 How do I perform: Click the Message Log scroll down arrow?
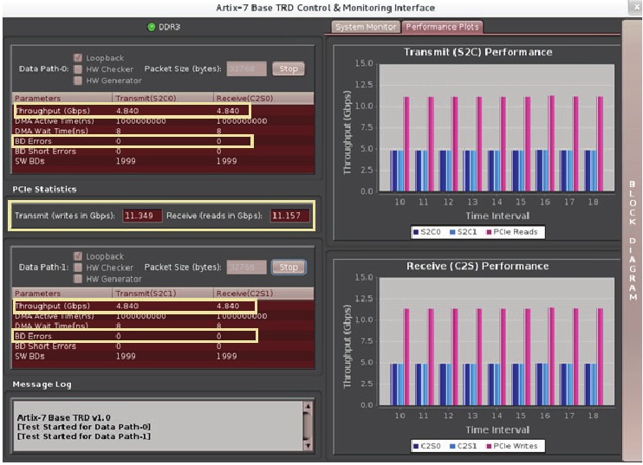click(x=308, y=446)
